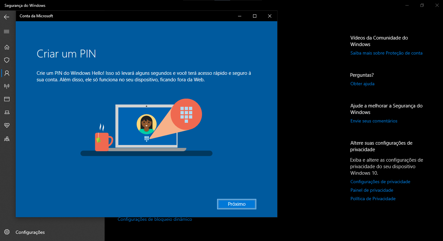The height and width of the screenshot is (241, 443).
Task: Open Virus and threat protection shield icon
Action: pyautogui.click(x=7, y=60)
